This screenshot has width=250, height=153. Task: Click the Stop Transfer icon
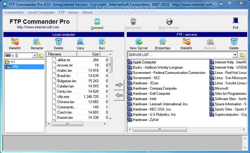coord(169,21)
